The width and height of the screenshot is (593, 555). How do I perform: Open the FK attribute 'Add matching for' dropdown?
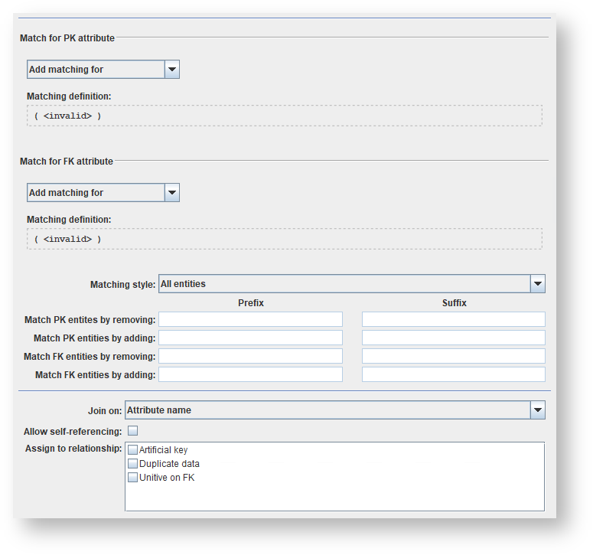pyautogui.click(x=172, y=193)
